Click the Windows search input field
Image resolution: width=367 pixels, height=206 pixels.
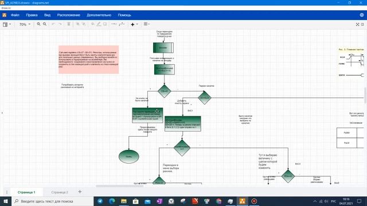52,201
